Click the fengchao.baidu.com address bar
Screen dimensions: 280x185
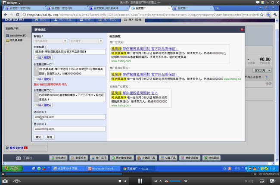142,15
